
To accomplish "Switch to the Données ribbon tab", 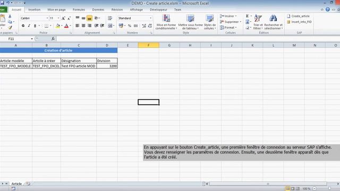I will (x=98, y=10).
